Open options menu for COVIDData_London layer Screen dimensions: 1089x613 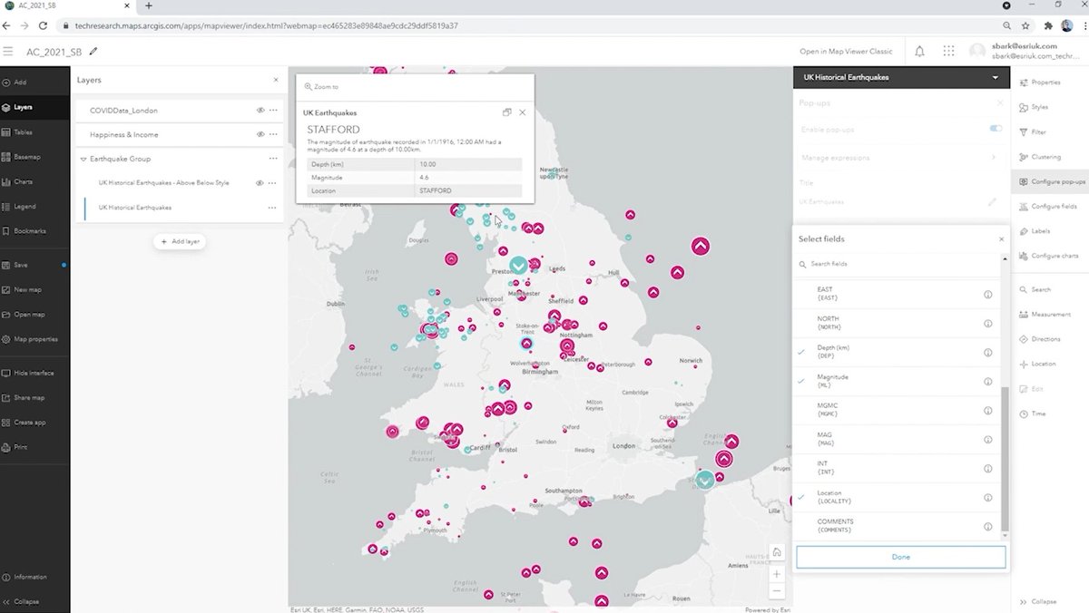pos(271,110)
